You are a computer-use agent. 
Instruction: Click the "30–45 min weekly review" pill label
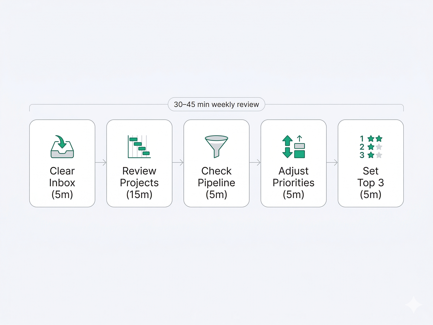216,104
